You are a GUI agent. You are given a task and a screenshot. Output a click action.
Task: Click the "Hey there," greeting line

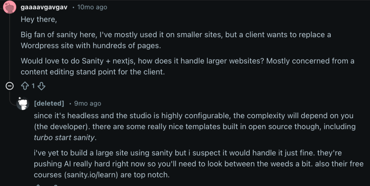click(x=38, y=20)
